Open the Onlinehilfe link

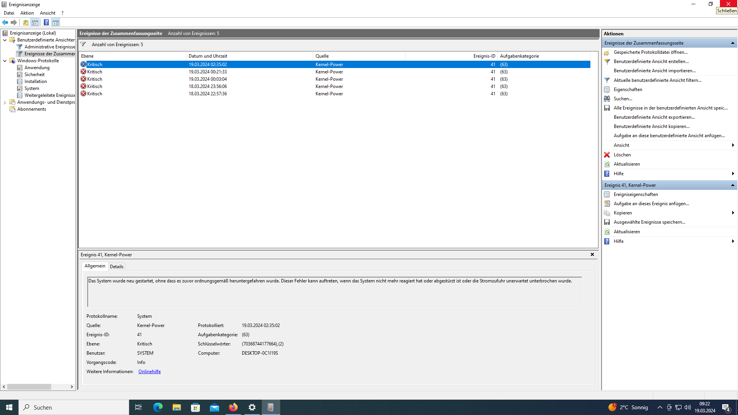(x=150, y=372)
